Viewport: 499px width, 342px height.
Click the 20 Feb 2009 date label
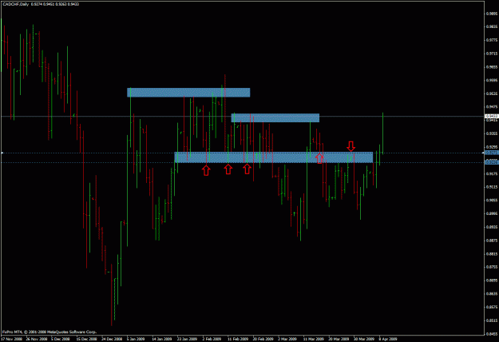click(x=263, y=339)
